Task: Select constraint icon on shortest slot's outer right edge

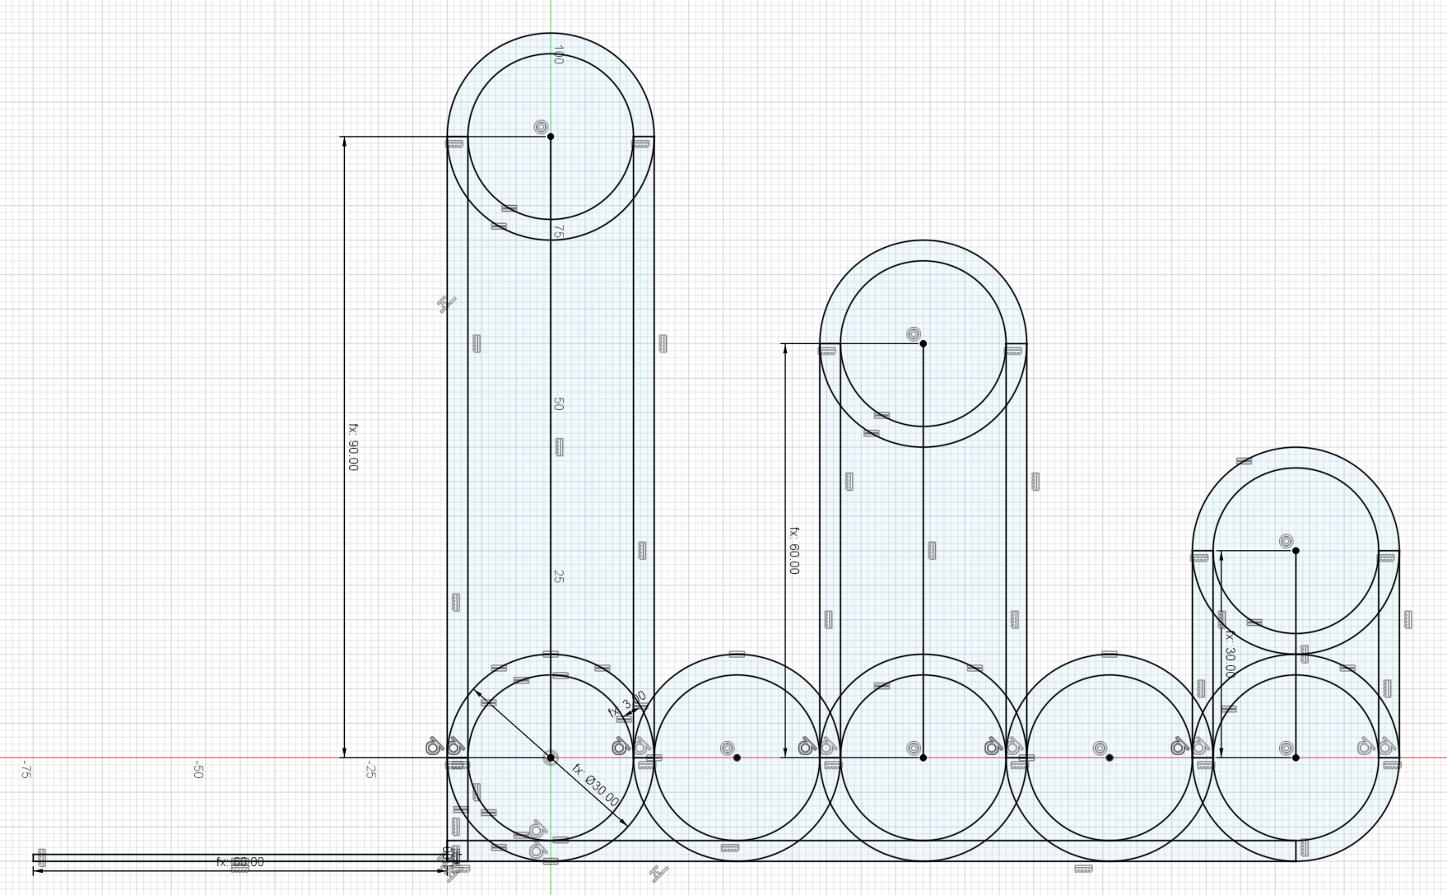Action: pos(1407,619)
